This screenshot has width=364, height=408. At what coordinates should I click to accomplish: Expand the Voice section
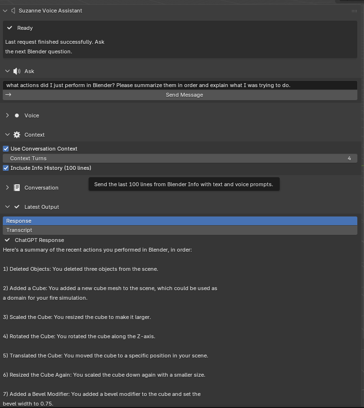(7, 115)
